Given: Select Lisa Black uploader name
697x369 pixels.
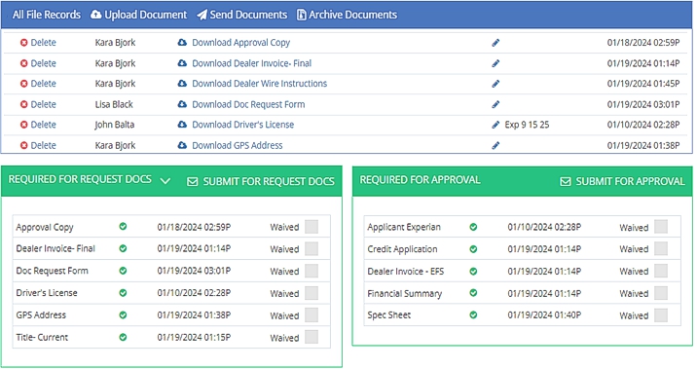Looking at the screenshot, I should [114, 104].
